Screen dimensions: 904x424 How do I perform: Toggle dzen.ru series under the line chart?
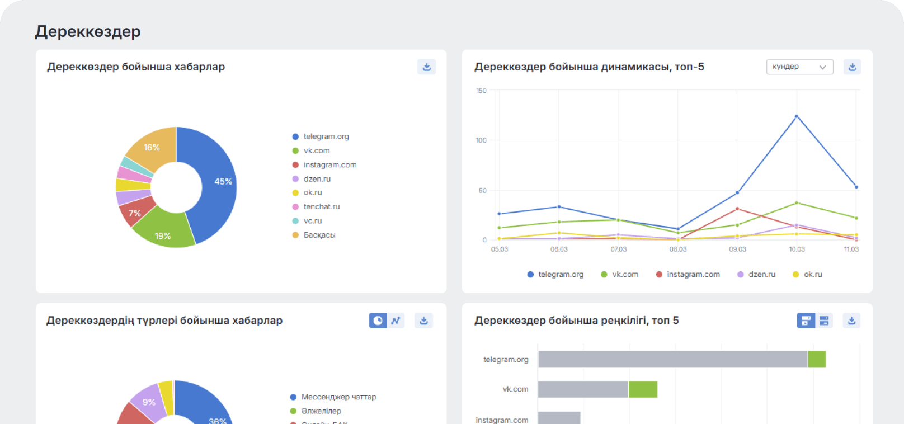tap(757, 275)
